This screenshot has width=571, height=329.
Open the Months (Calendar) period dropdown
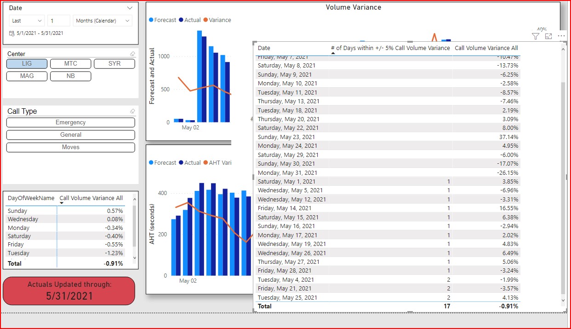click(x=103, y=21)
